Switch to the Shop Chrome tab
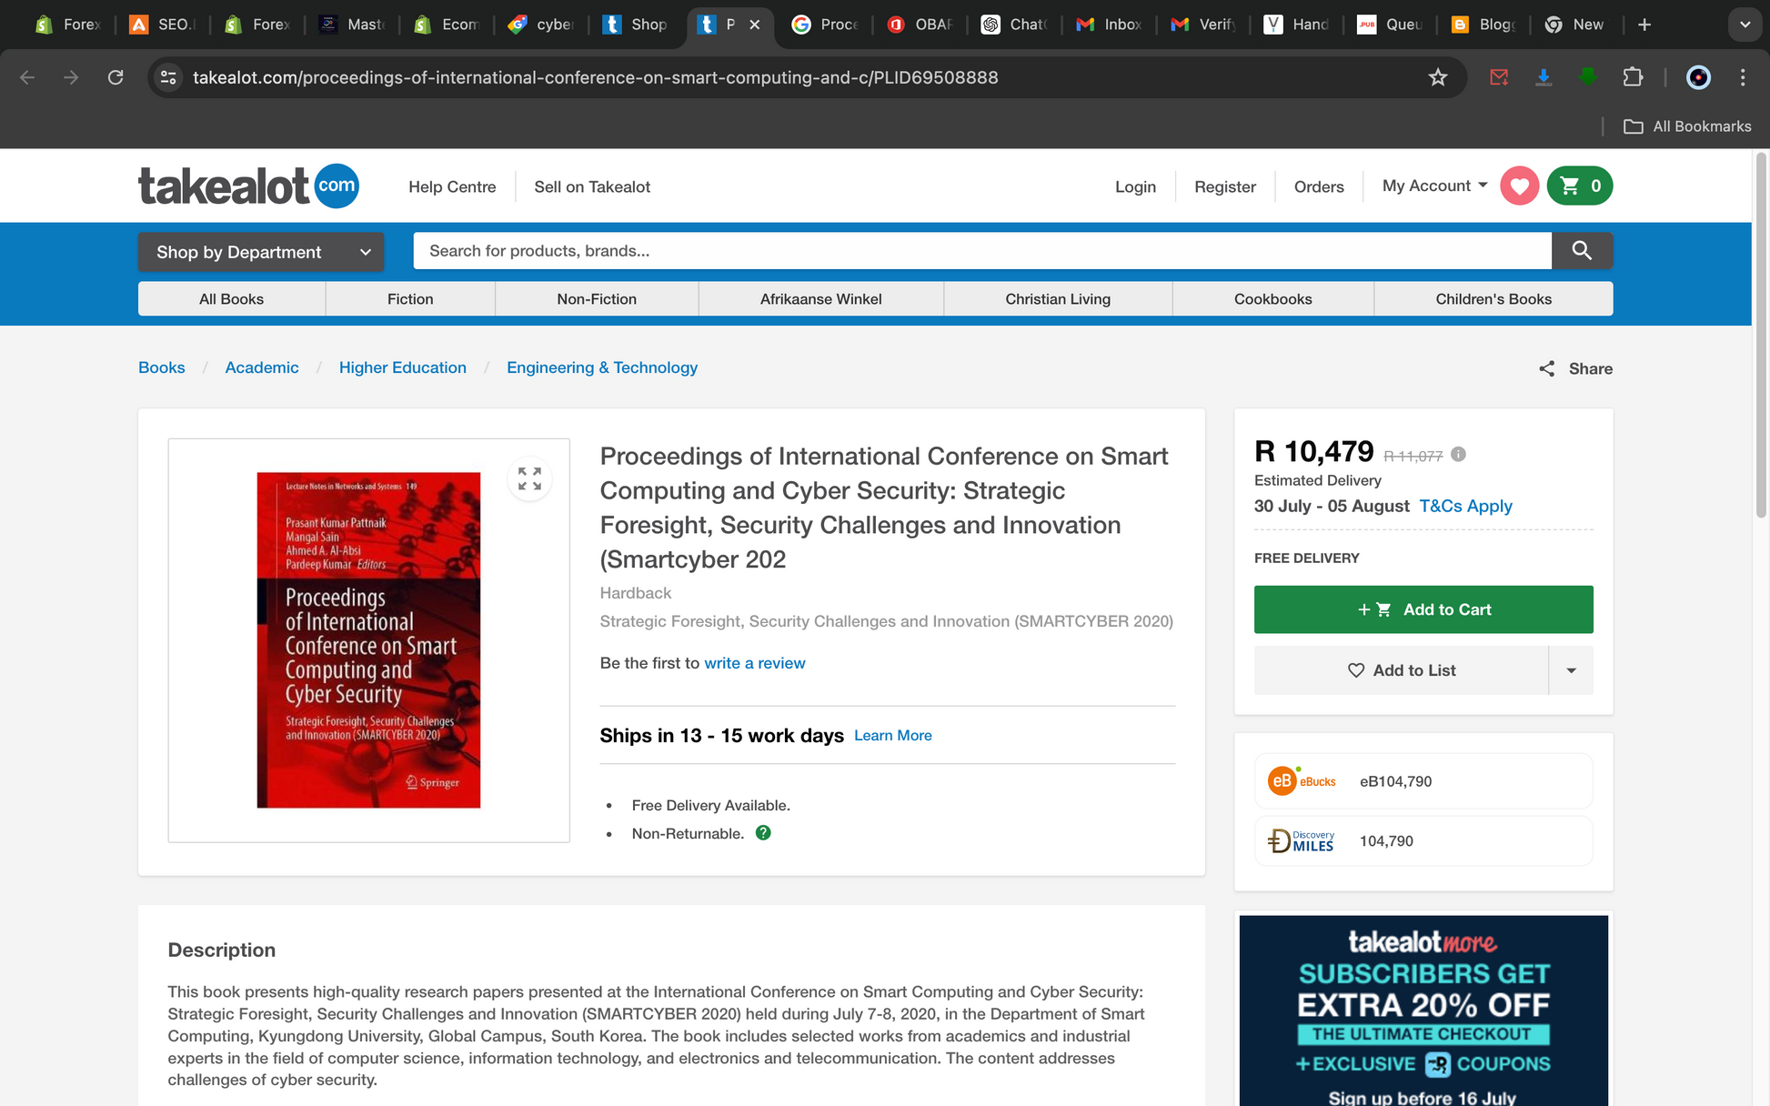The height and width of the screenshot is (1106, 1770). click(636, 25)
